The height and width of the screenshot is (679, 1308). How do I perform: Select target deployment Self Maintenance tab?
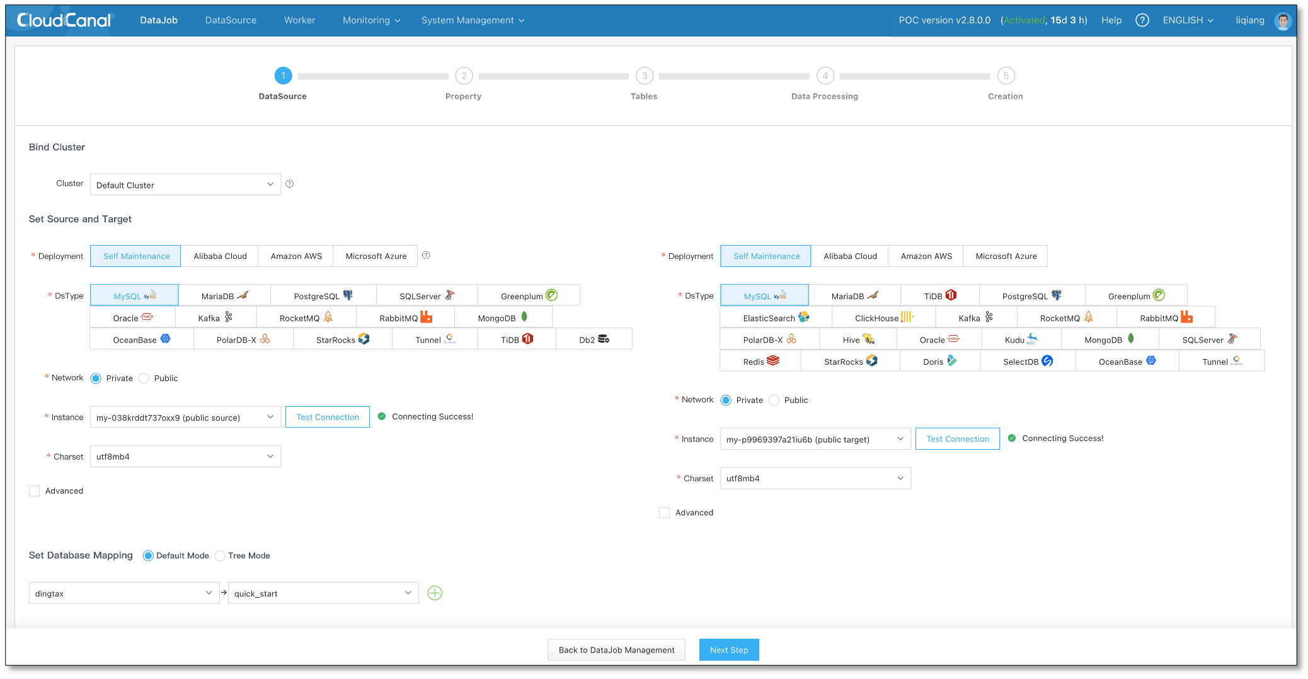(x=766, y=256)
